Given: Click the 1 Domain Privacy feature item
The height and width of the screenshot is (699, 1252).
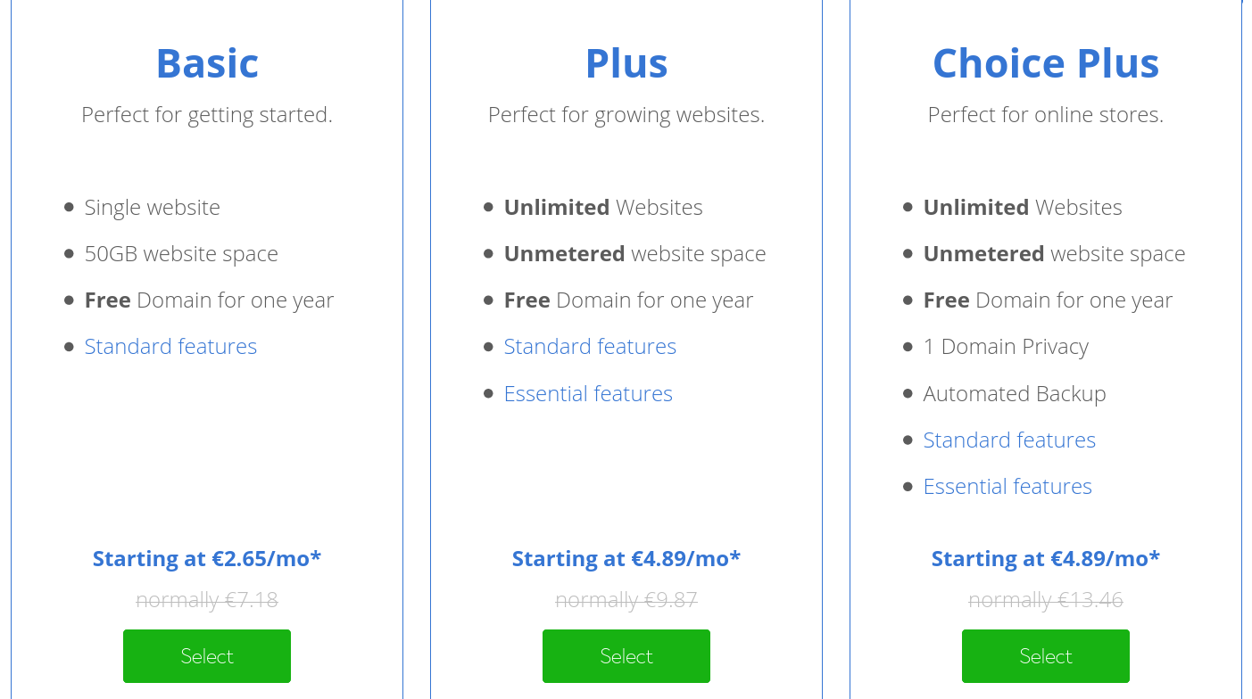Looking at the screenshot, I should pos(1006,347).
